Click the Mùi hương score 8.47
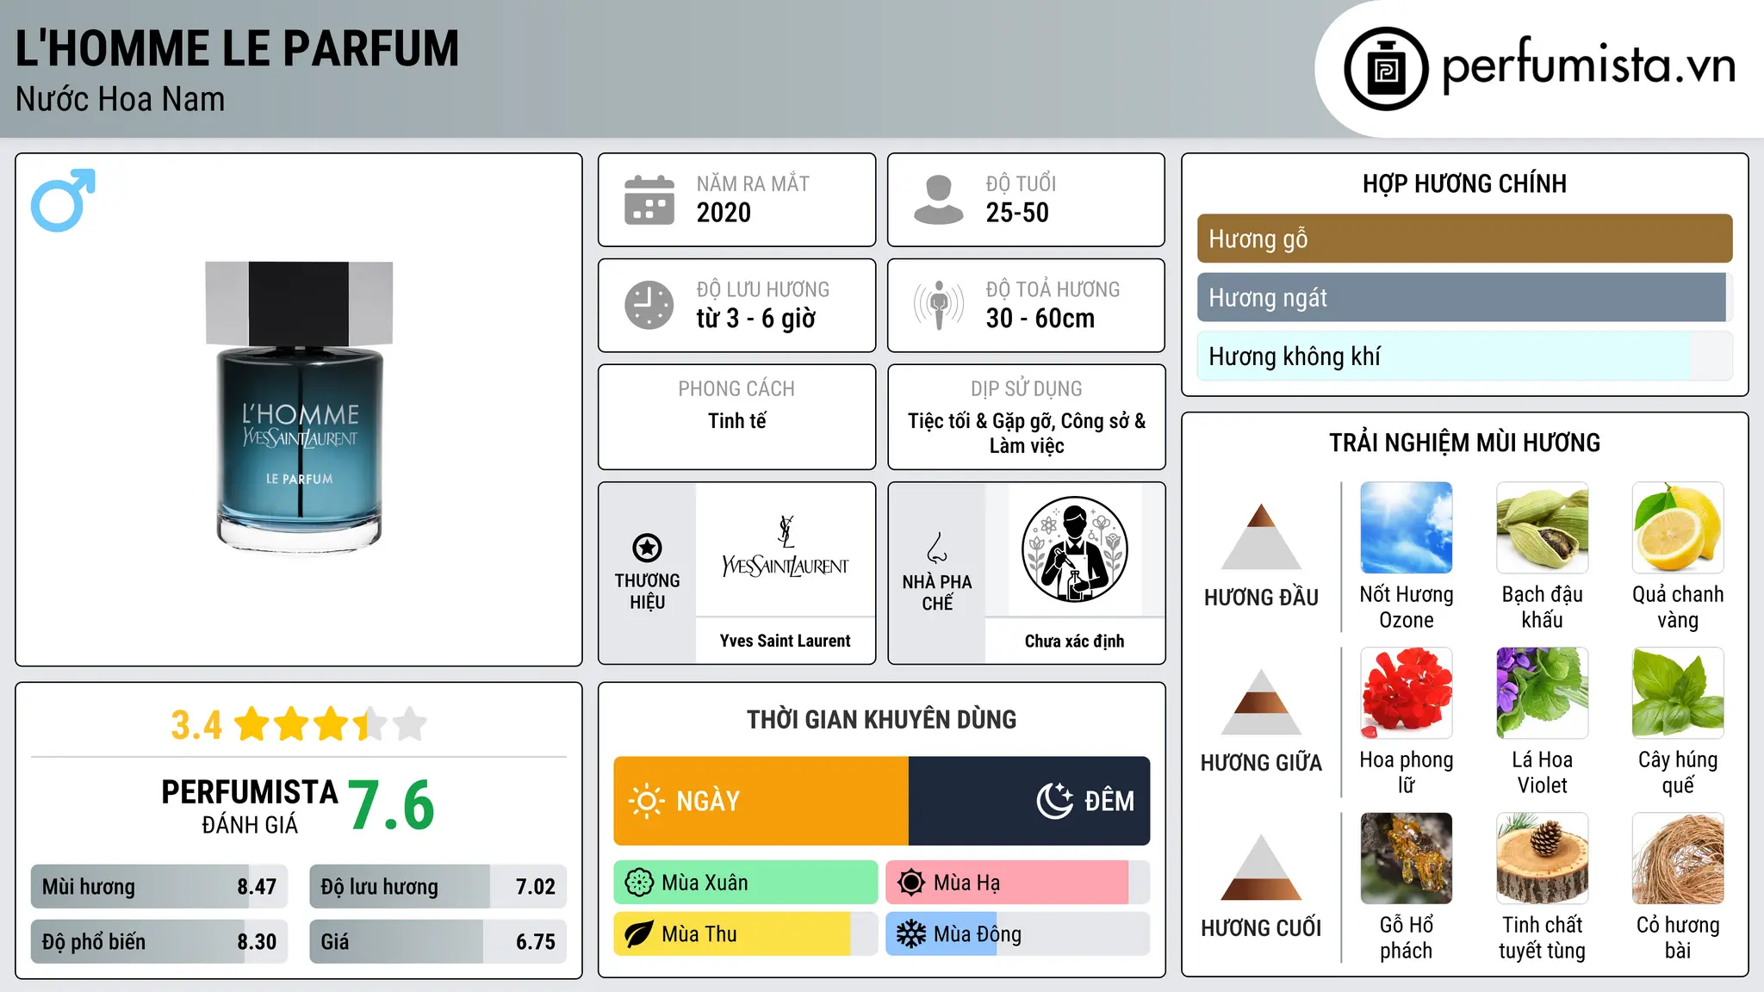Viewport: 1764px width, 992px height. pyautogui.click(x=257, y=887)
